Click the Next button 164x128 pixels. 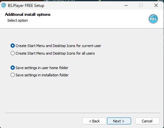point(119,121)
